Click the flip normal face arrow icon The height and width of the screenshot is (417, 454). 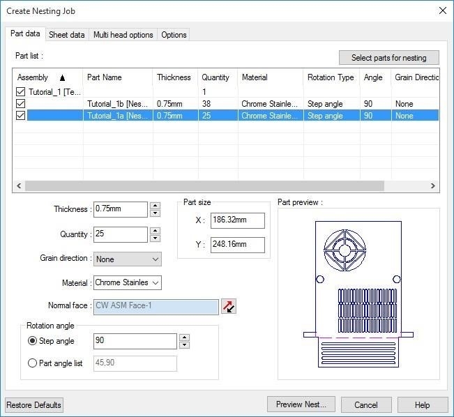click(x=229, y=306)
